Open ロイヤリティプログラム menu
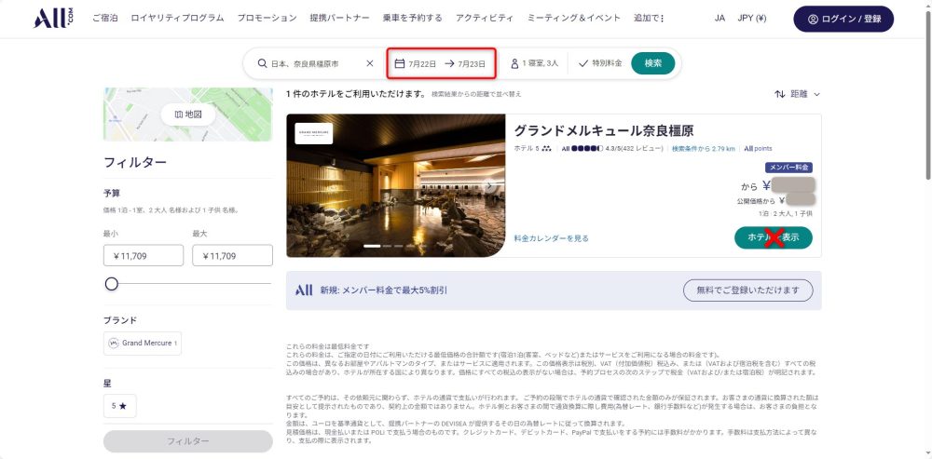This screenshot has height=459, width=932. click(177, 19)
